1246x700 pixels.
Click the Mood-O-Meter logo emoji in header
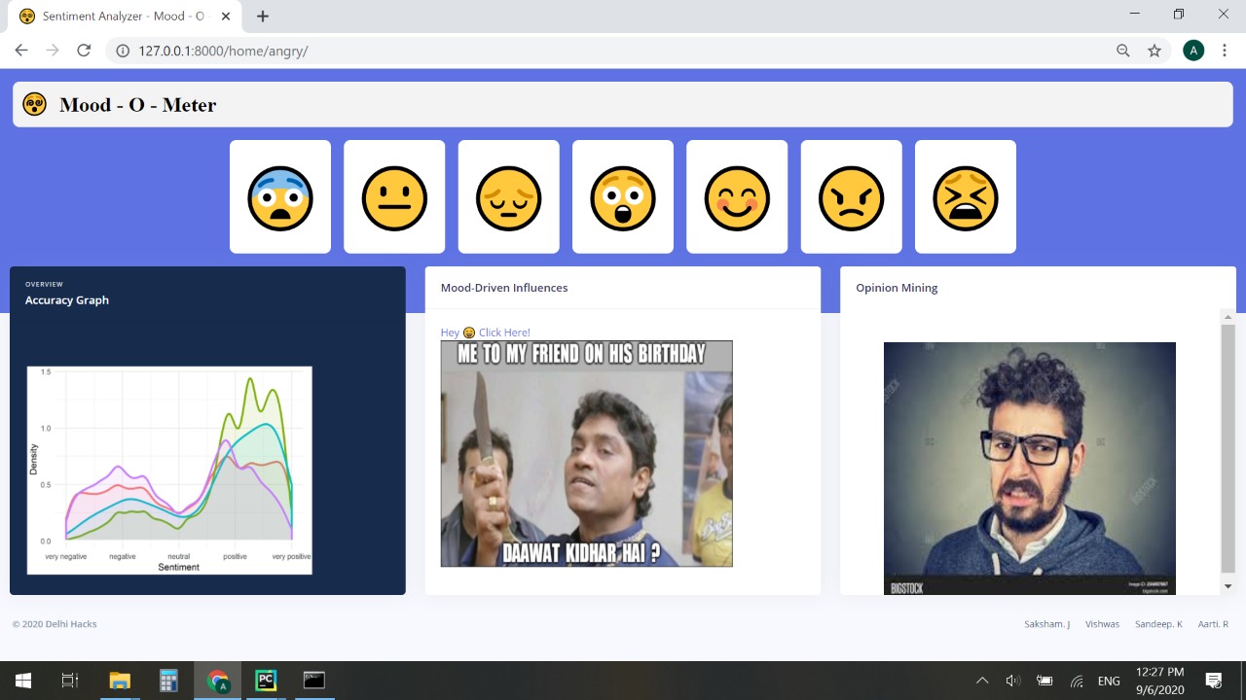pyautogui.click(x=35, y=104)
